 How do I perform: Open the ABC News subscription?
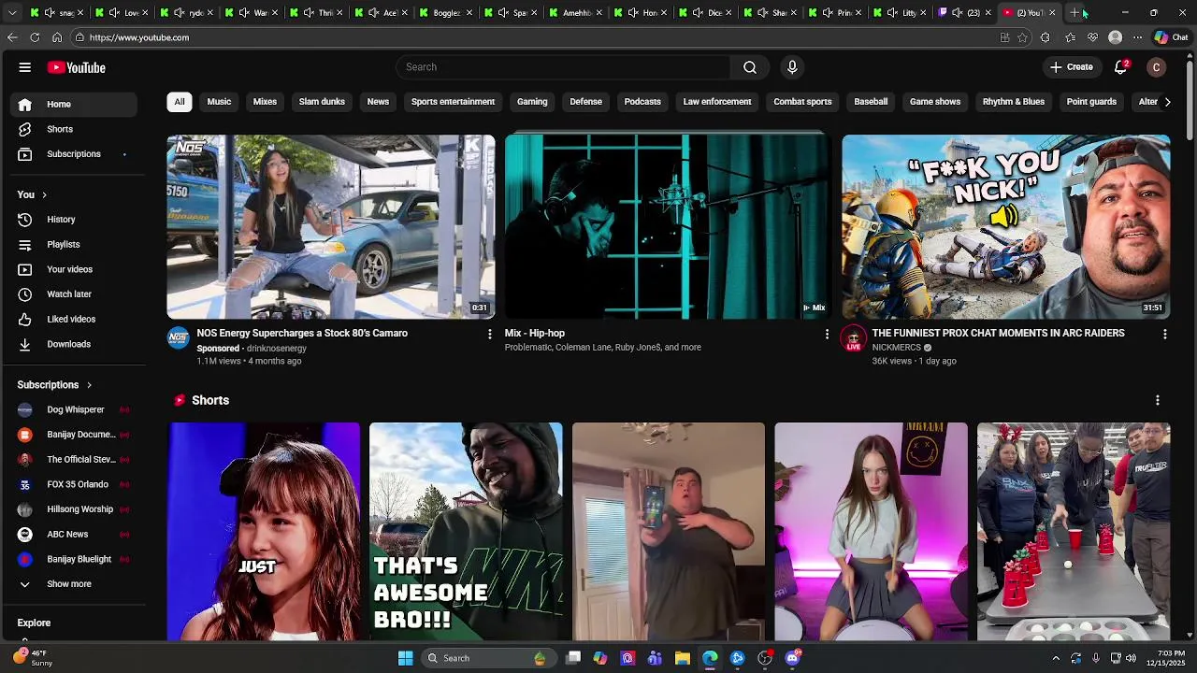(x=75, y=535)
